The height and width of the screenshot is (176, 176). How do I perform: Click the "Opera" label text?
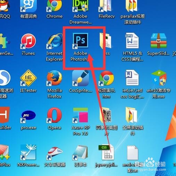(55, 127)
